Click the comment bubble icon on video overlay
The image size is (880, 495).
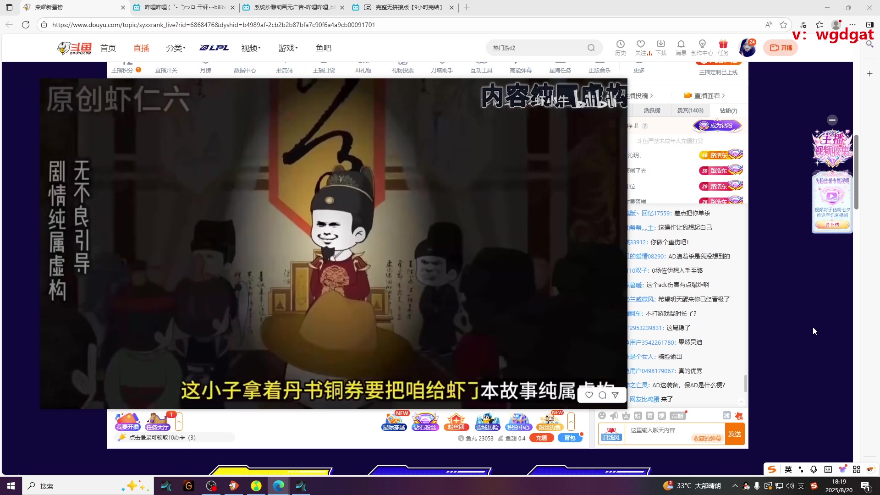pos(602,395)
